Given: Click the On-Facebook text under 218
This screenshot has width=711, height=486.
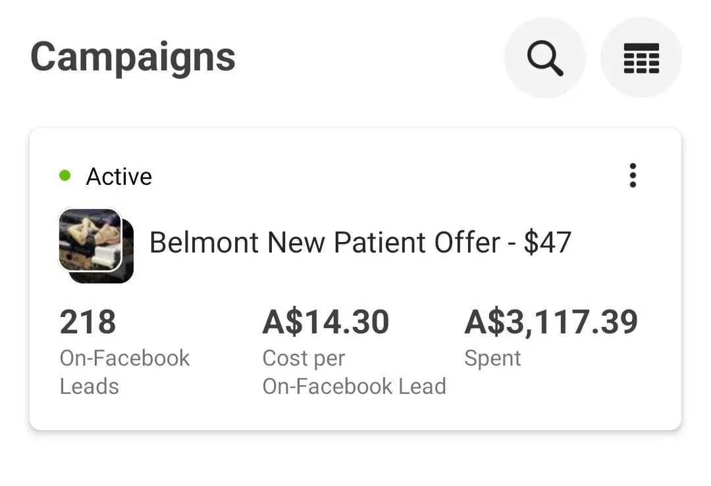Looking at the screenshot, I should (x=124, y=358).
